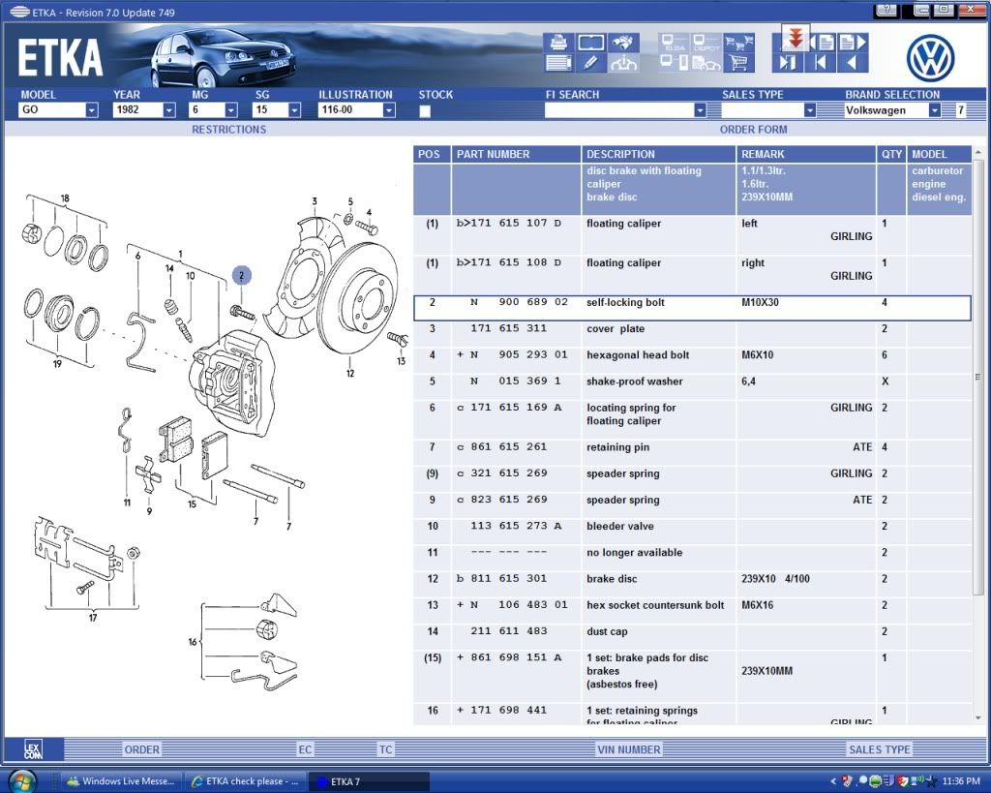Viewport: 991px width, 793px height.
Task: Toggle the STOCK checkbox
Action: pyautogui.click(x=425, y=111)
